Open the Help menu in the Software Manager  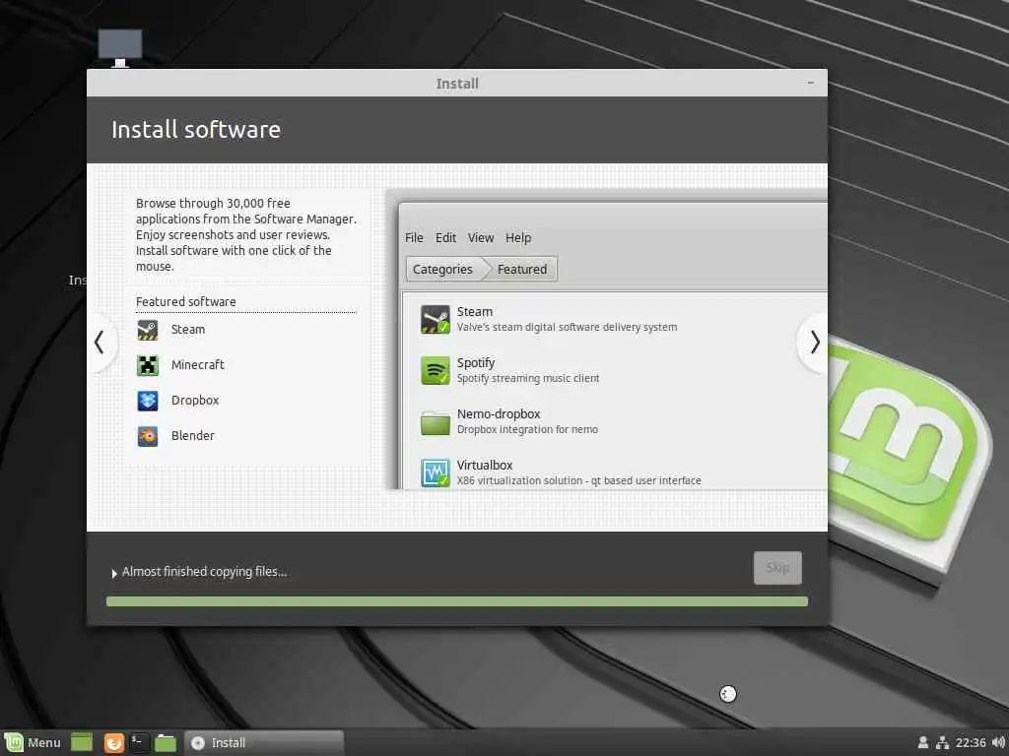click(x=518, y=238)
